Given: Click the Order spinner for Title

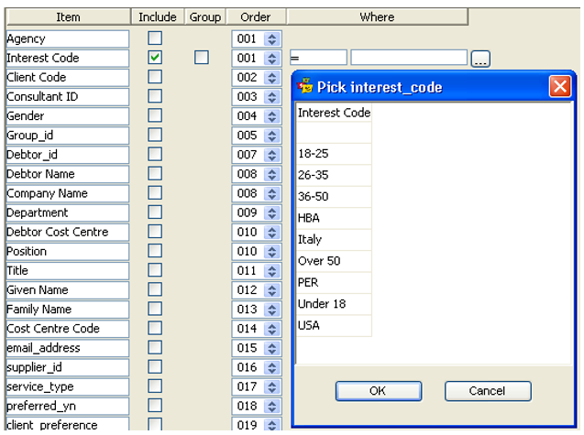Looking at the screenshot, I should [x=272, y=271].
